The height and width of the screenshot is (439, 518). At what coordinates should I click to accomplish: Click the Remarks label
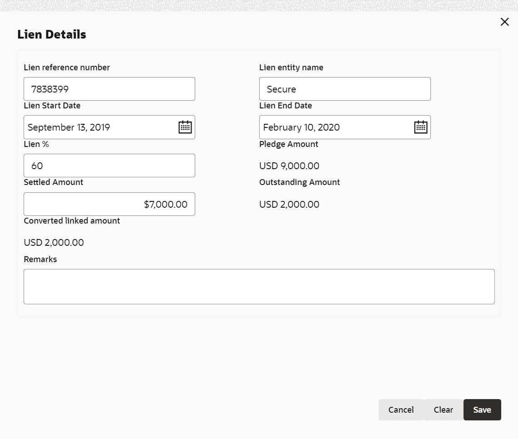(40, 259)
